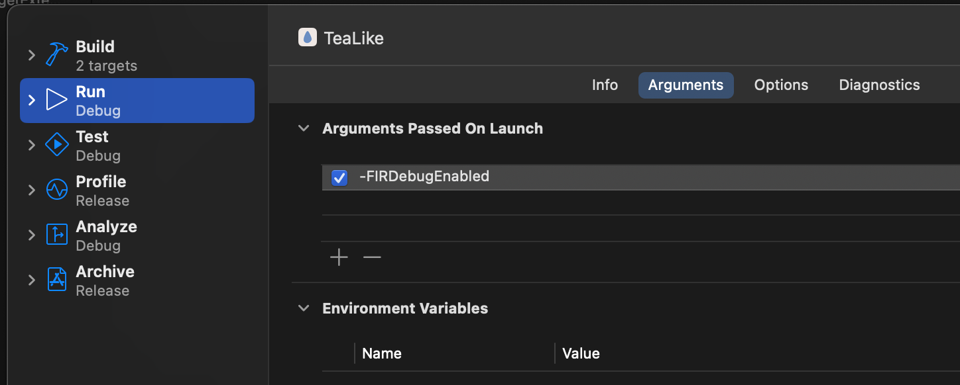Screen dimensions: 960x385
Task: Collapse the Environment Variables section
Action: [304, 308]
